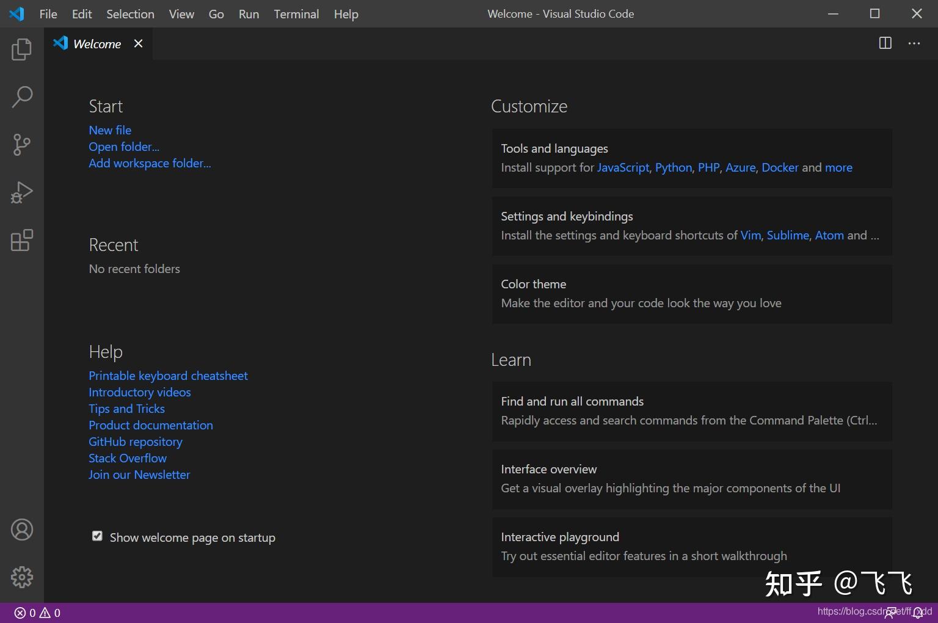938x623 pixels.
Task: Open the Extensions view
Action: click(x=22, y=240)
